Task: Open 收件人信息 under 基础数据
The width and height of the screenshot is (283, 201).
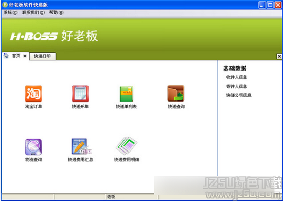Action: click(237, 77)
